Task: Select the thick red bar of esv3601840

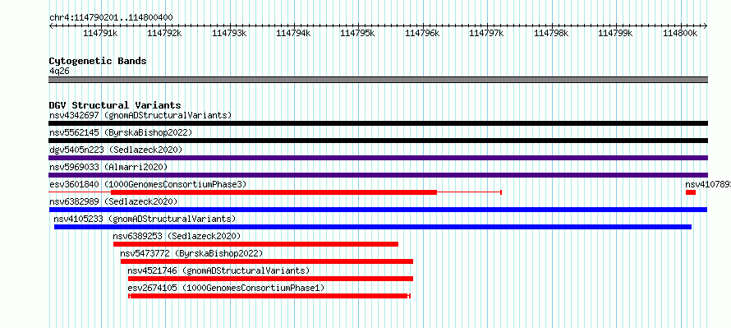Action: [274, 192]
